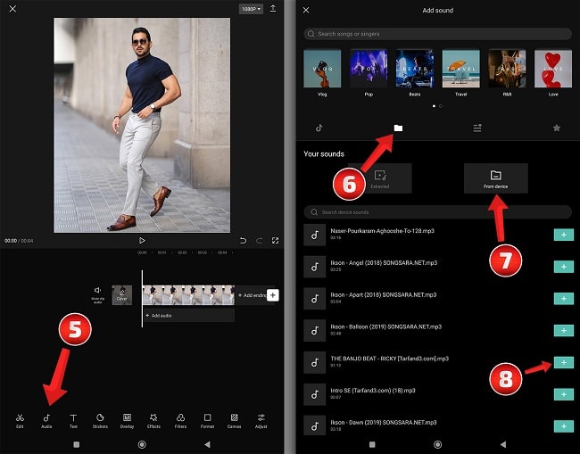
Task: Toggle Mute clip audio
Action: [x=97, y=294]
